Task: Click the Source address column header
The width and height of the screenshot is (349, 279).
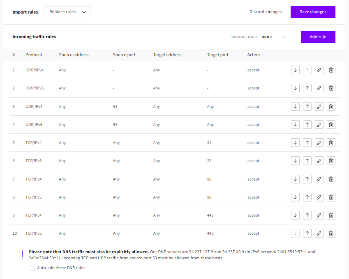Action: (x=74, y=55)
